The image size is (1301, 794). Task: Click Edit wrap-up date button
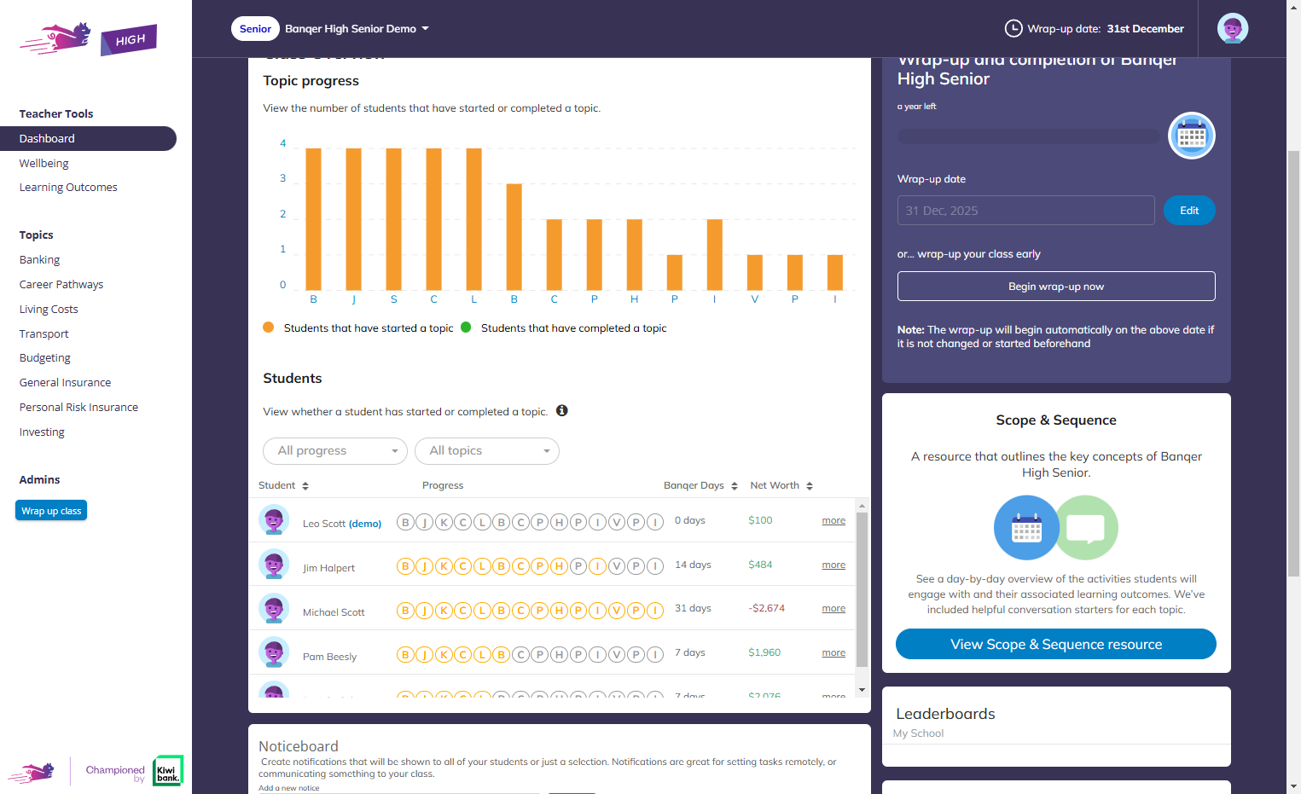(1189, 211)
